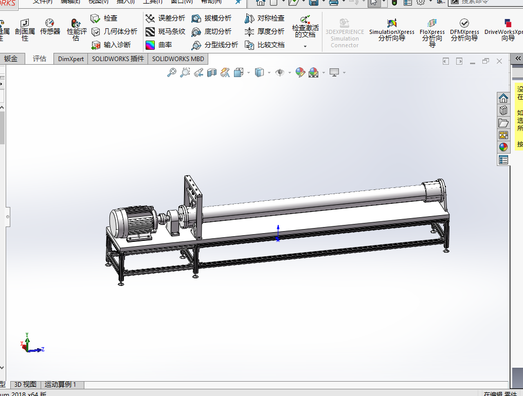Click Apply Scene icon
The height and width of the screenshot is (396, 523).
pos(314,72)
